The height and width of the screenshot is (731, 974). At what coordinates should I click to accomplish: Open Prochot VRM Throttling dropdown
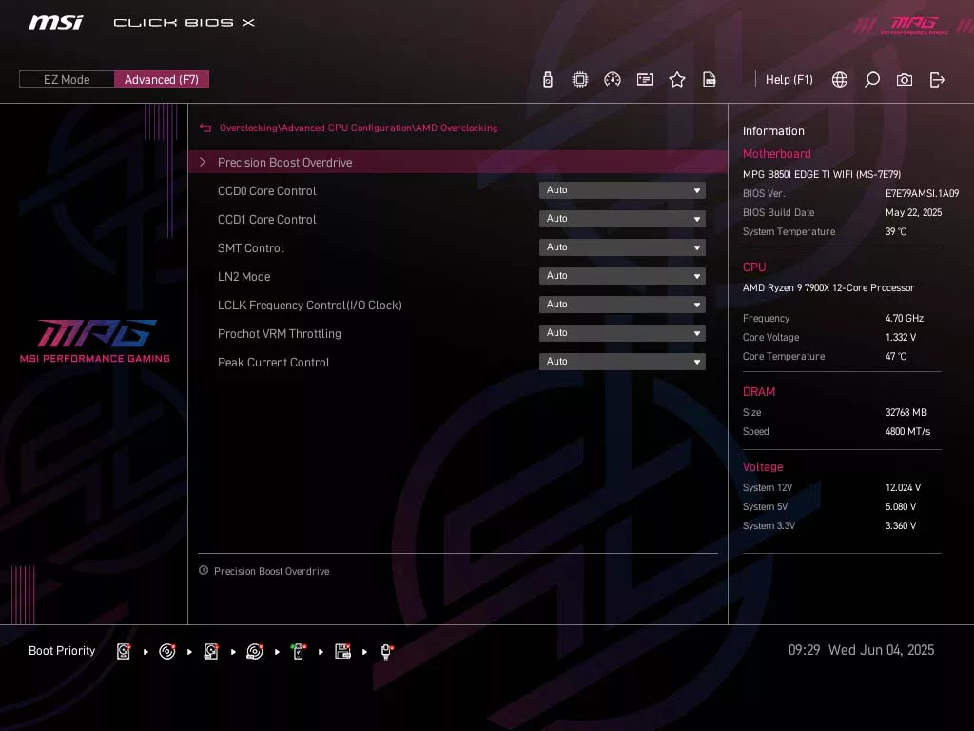[x=622, y=333]
